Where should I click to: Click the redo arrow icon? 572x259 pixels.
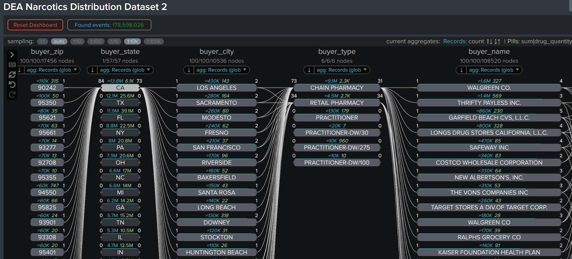pyautogui.click(x=12, y=95)
